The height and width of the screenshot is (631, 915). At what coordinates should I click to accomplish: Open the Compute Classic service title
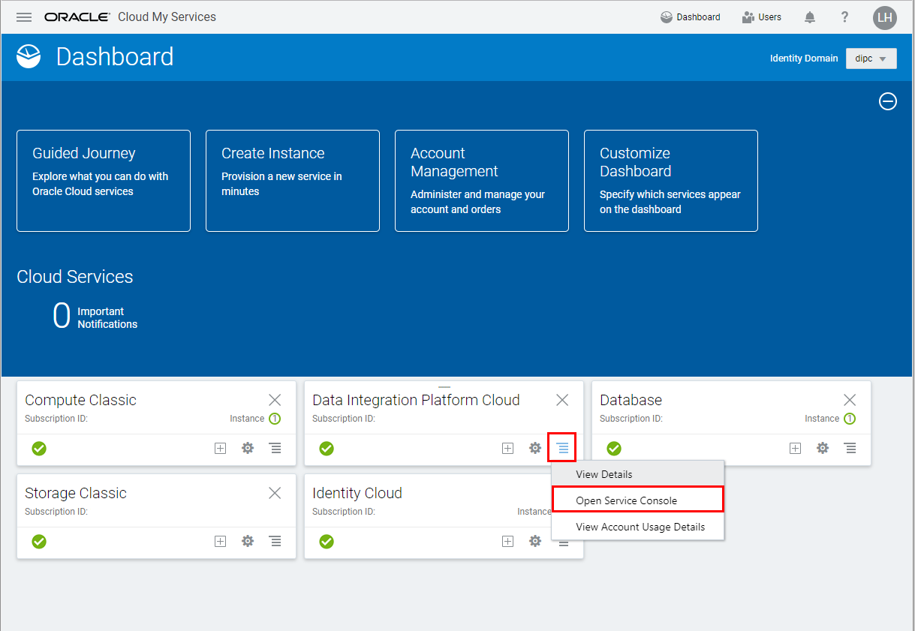click(x=80, y=400)
